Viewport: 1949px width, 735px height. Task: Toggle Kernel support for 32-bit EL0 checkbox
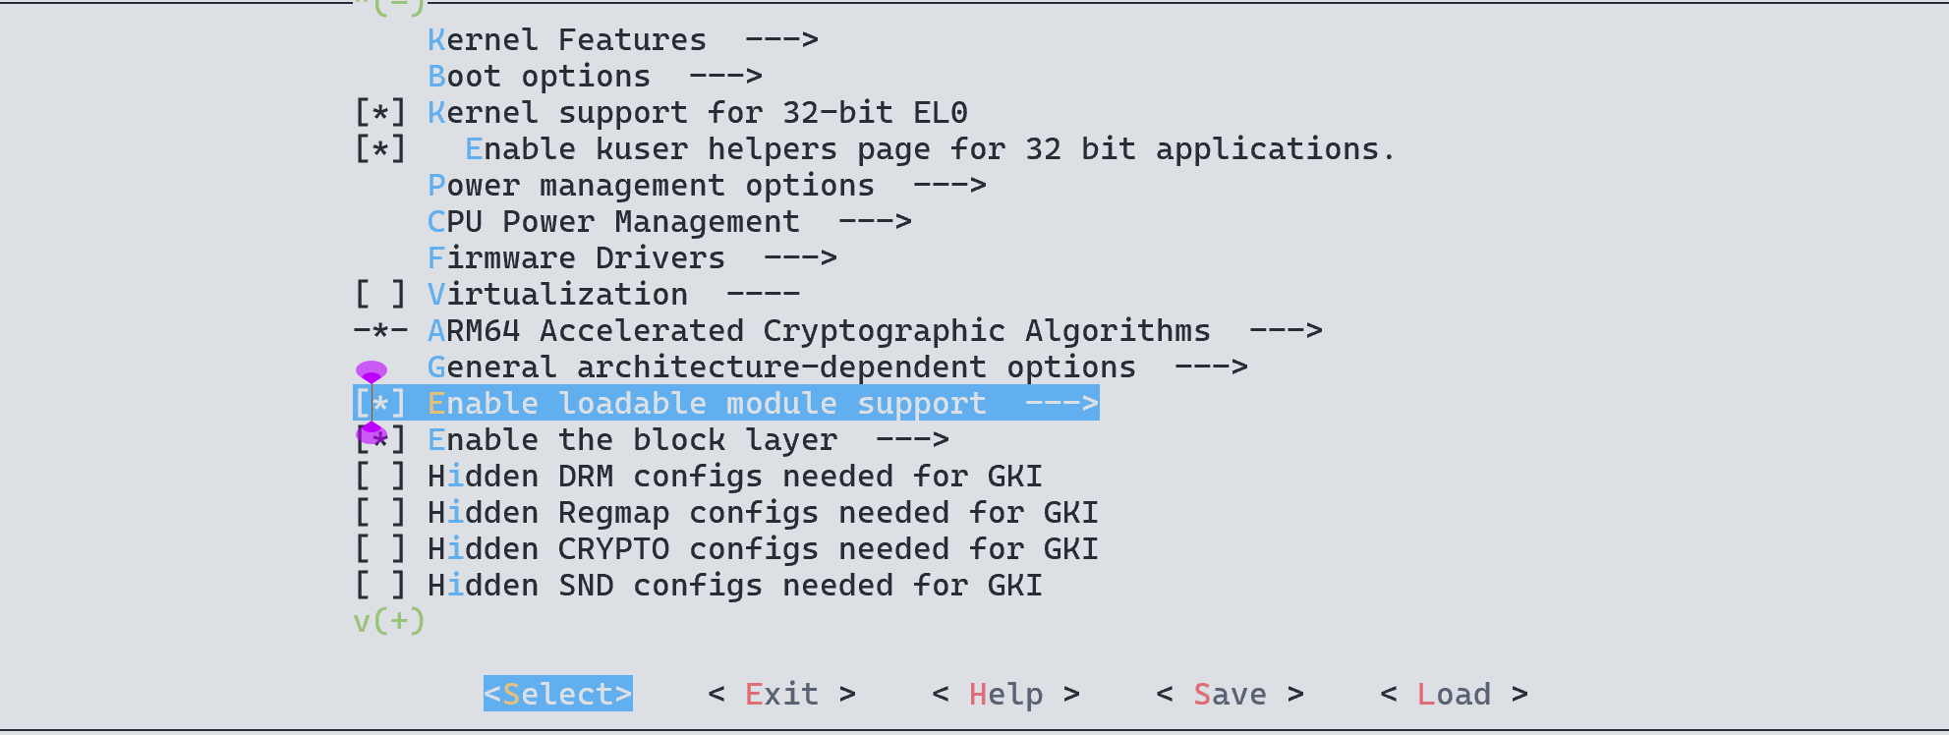[x=380, y=113]
